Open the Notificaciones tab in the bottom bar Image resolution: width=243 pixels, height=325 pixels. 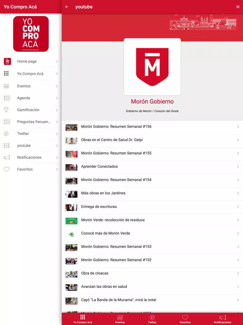[222, 319]
